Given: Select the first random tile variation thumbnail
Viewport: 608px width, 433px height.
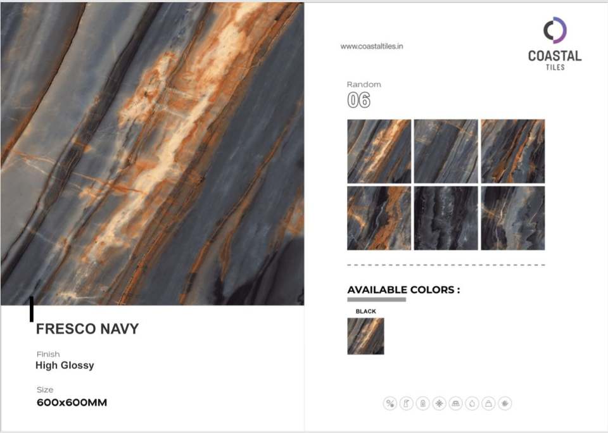Looking at the screenshot, I should click(x=379, y=151).
